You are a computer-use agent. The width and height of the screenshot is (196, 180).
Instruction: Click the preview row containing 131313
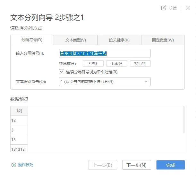point(19,149)
